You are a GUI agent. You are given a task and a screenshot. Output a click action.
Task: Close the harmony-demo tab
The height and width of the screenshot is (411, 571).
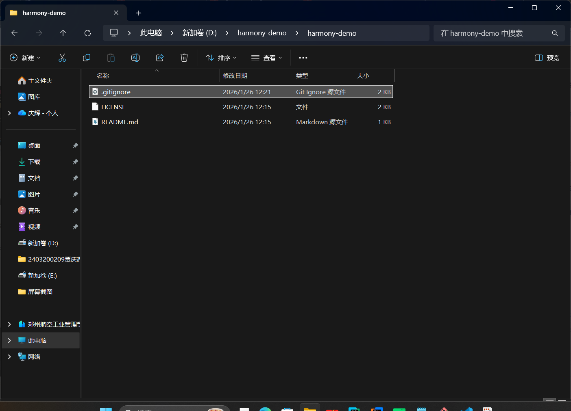116,13
